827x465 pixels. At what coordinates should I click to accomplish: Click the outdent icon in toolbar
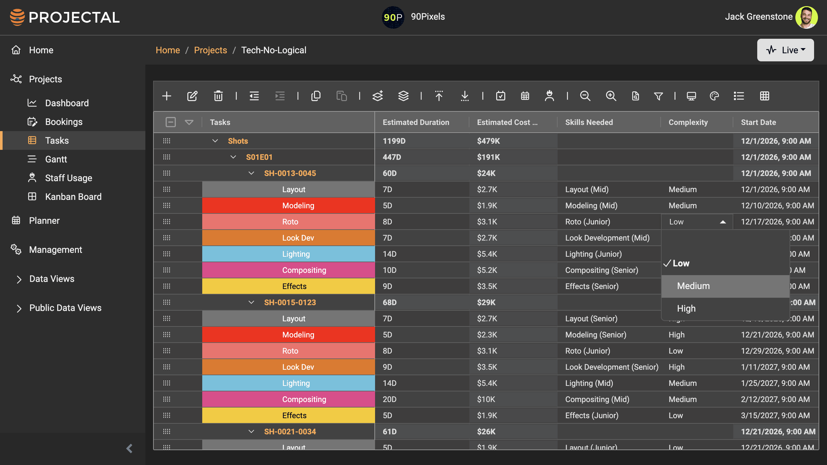(254, 96)
